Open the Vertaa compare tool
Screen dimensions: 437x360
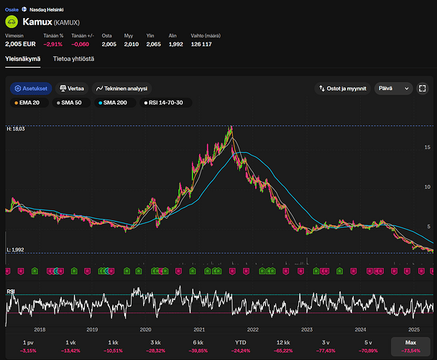[72, 89]
